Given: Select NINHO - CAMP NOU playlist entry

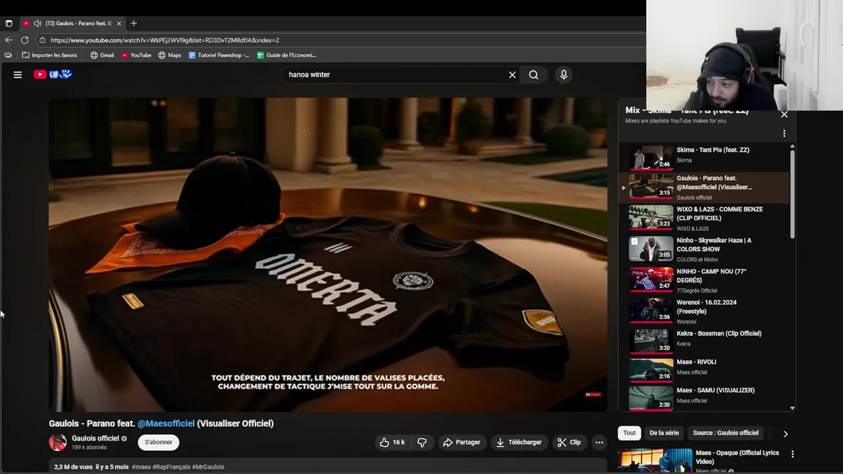Looking at the screenshot, I should 705,280.
